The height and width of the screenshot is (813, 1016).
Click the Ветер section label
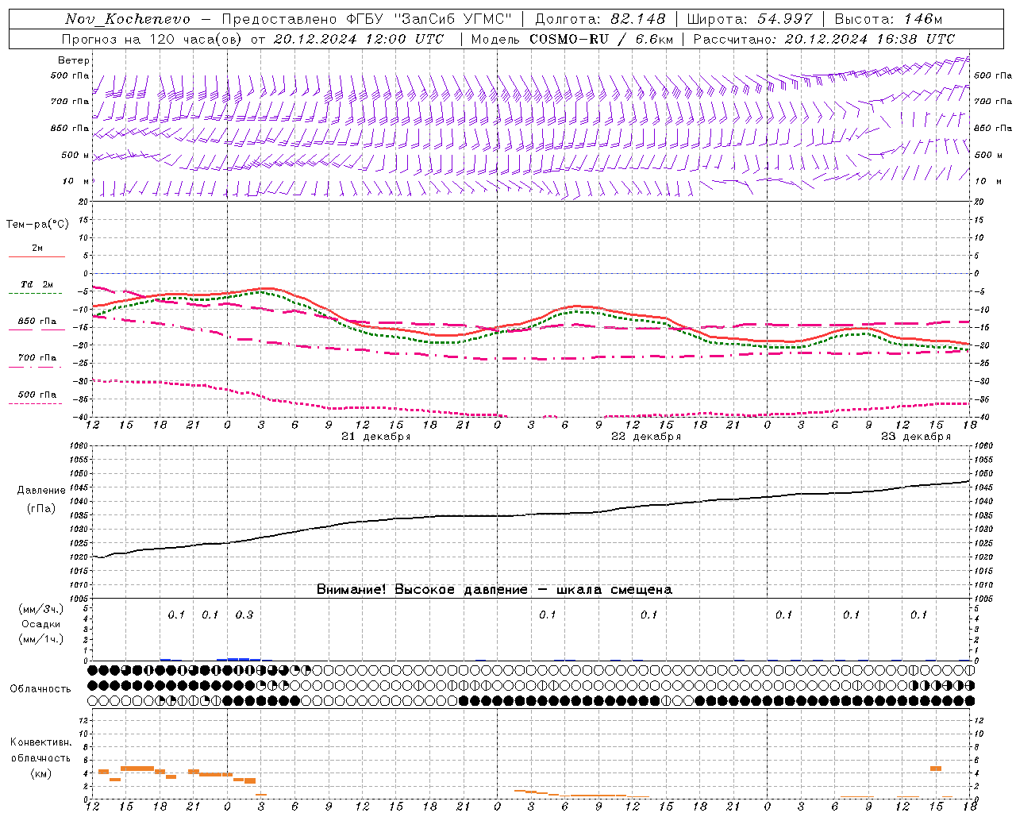[x=73, y=60]
